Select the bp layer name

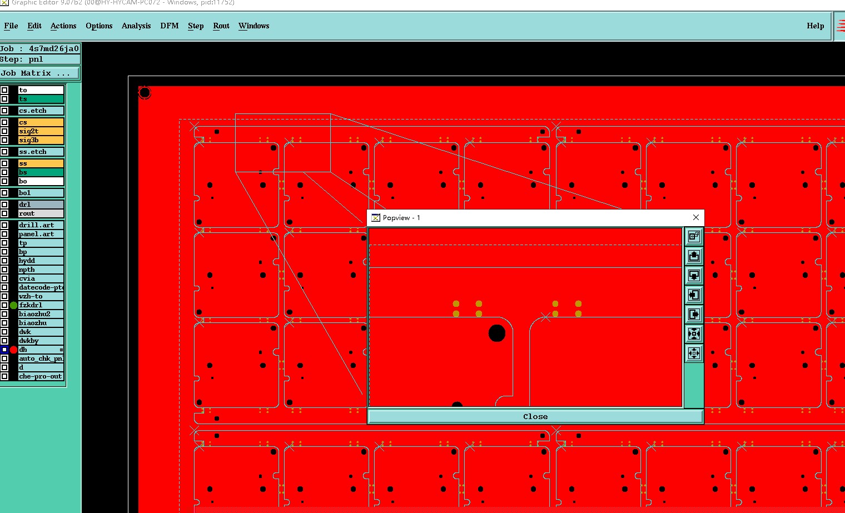pyautogui.click(x=41, y=252)
